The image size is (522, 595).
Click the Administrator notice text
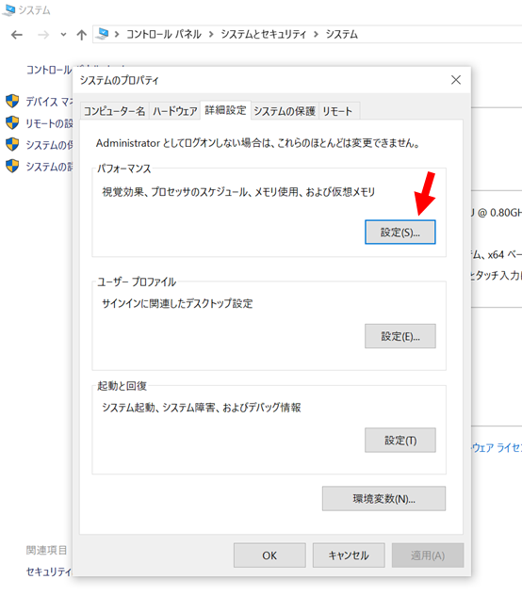click(x=258, y=143)
